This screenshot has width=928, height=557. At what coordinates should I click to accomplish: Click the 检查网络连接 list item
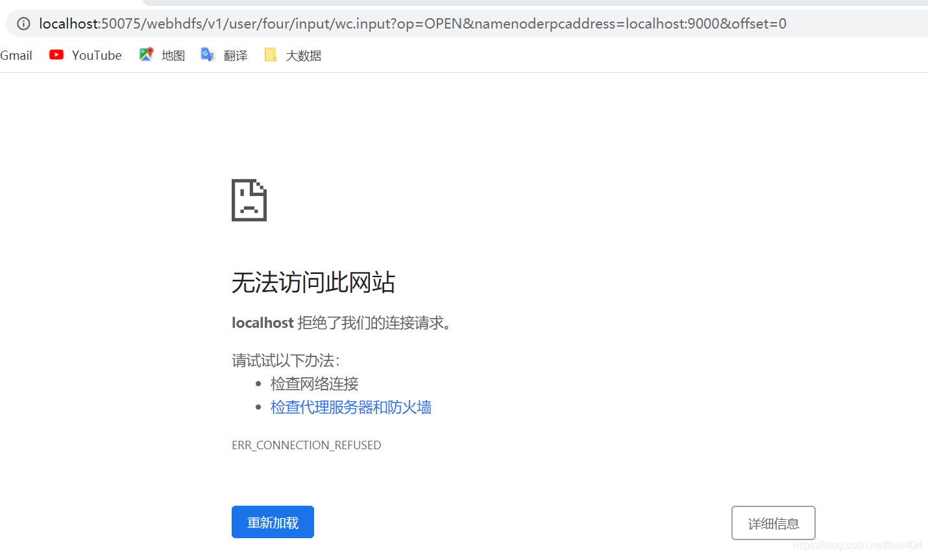coord(314,384)
